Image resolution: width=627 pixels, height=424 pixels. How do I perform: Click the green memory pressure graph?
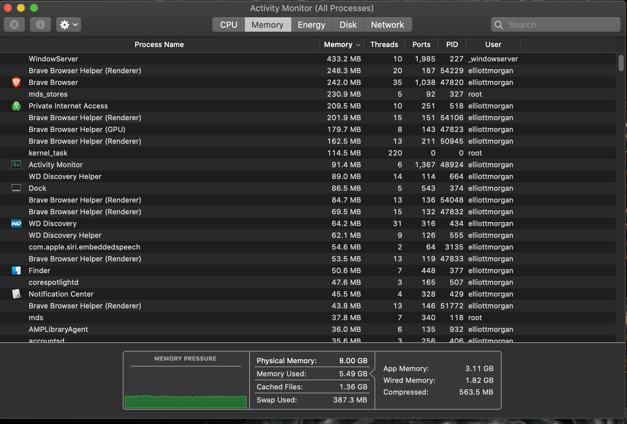[x=186, y=401]
